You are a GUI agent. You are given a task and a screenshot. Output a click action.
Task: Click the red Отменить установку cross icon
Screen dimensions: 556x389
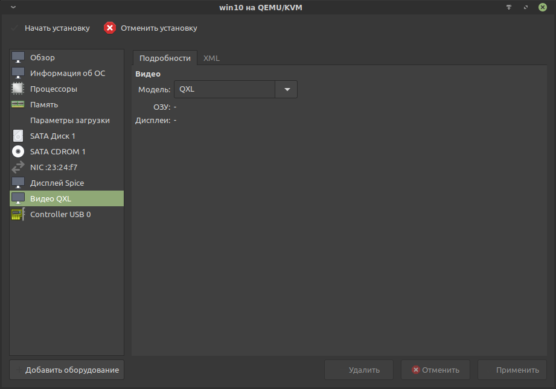click(109, 28)
